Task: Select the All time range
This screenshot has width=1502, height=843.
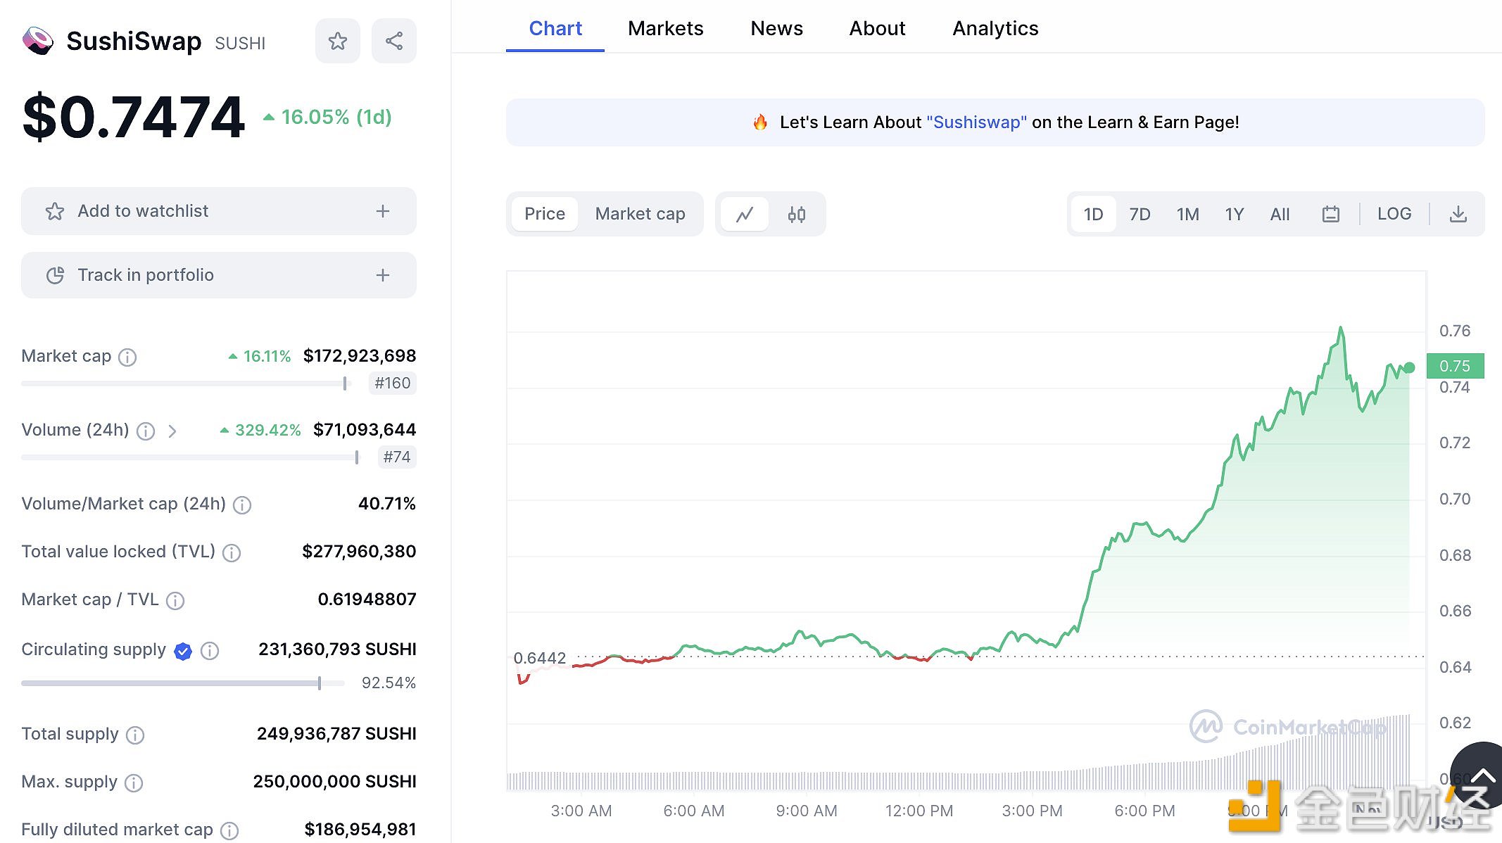Action: coord(1280,214)
